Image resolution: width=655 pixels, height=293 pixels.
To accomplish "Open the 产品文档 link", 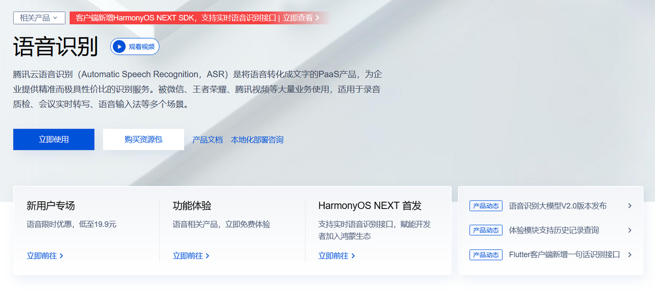I will tap(207, 139).
